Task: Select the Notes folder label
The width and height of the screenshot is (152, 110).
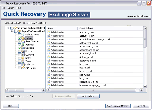Action: tap(28, 58)
